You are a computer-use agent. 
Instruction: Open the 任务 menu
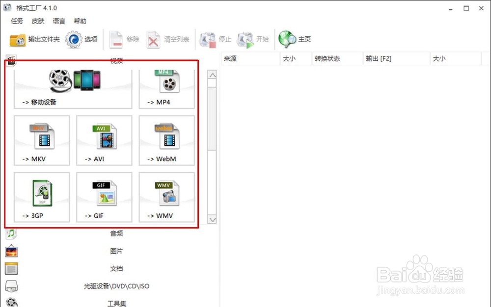coord(16,21)
